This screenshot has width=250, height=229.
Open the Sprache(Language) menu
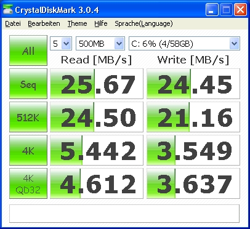coord(143,23)
